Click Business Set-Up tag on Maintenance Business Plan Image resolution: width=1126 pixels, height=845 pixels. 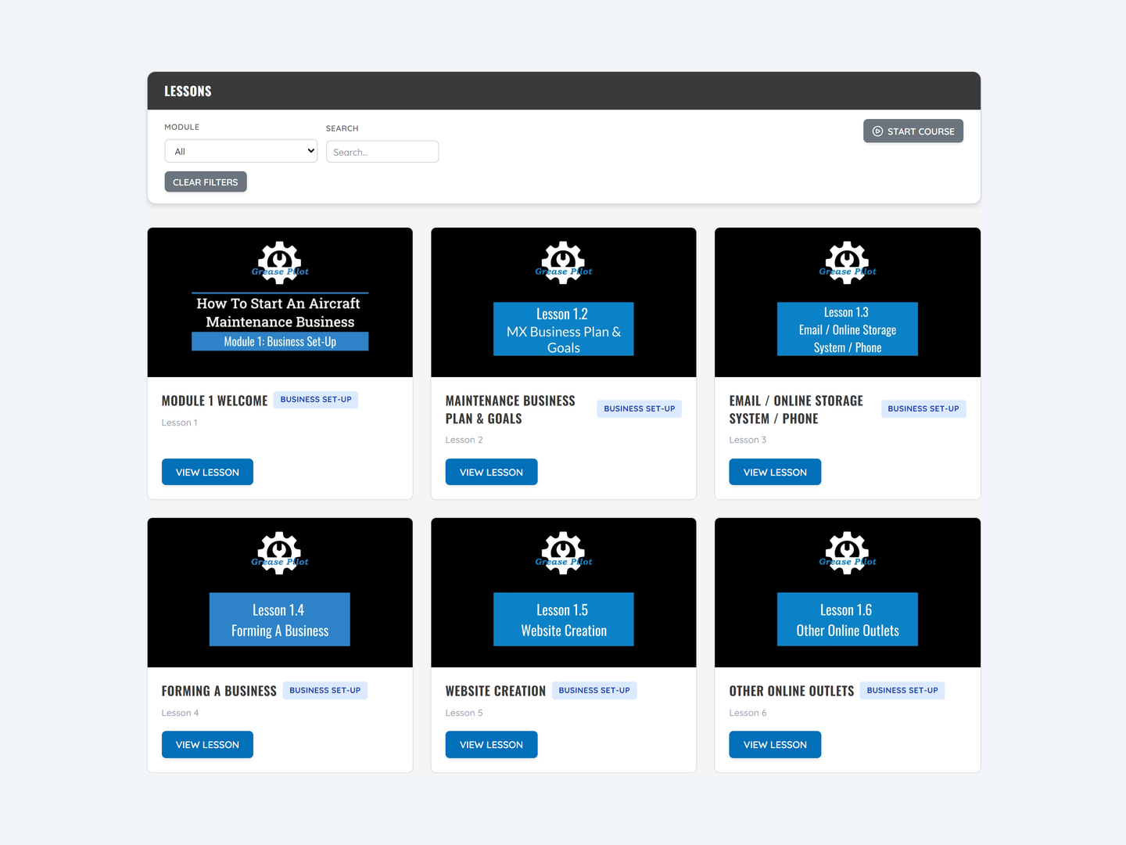[x=640, y=408]
